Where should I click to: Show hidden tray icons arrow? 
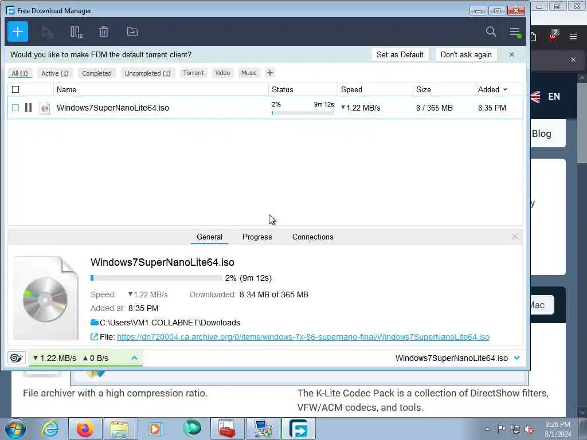[487, 430]
